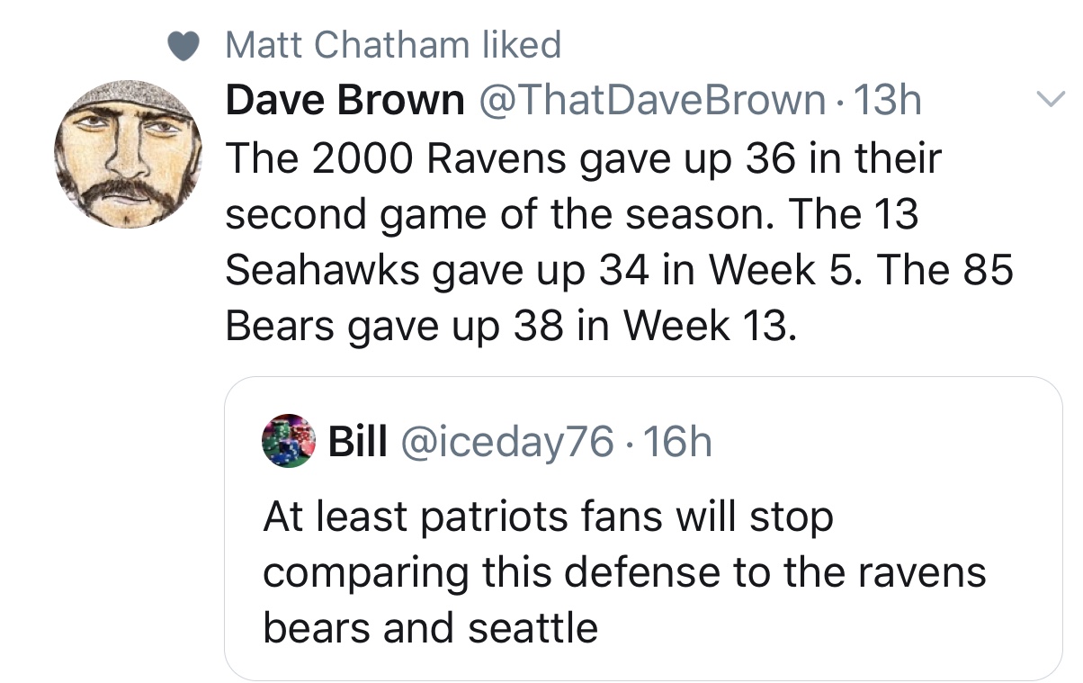Tap the gray heart liked icon
The width and height of the screenshot is (1083, 683).
[x=184, y=45]
